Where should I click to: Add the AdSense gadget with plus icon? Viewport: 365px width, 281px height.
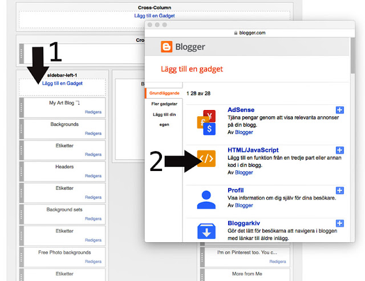[340, 110]
